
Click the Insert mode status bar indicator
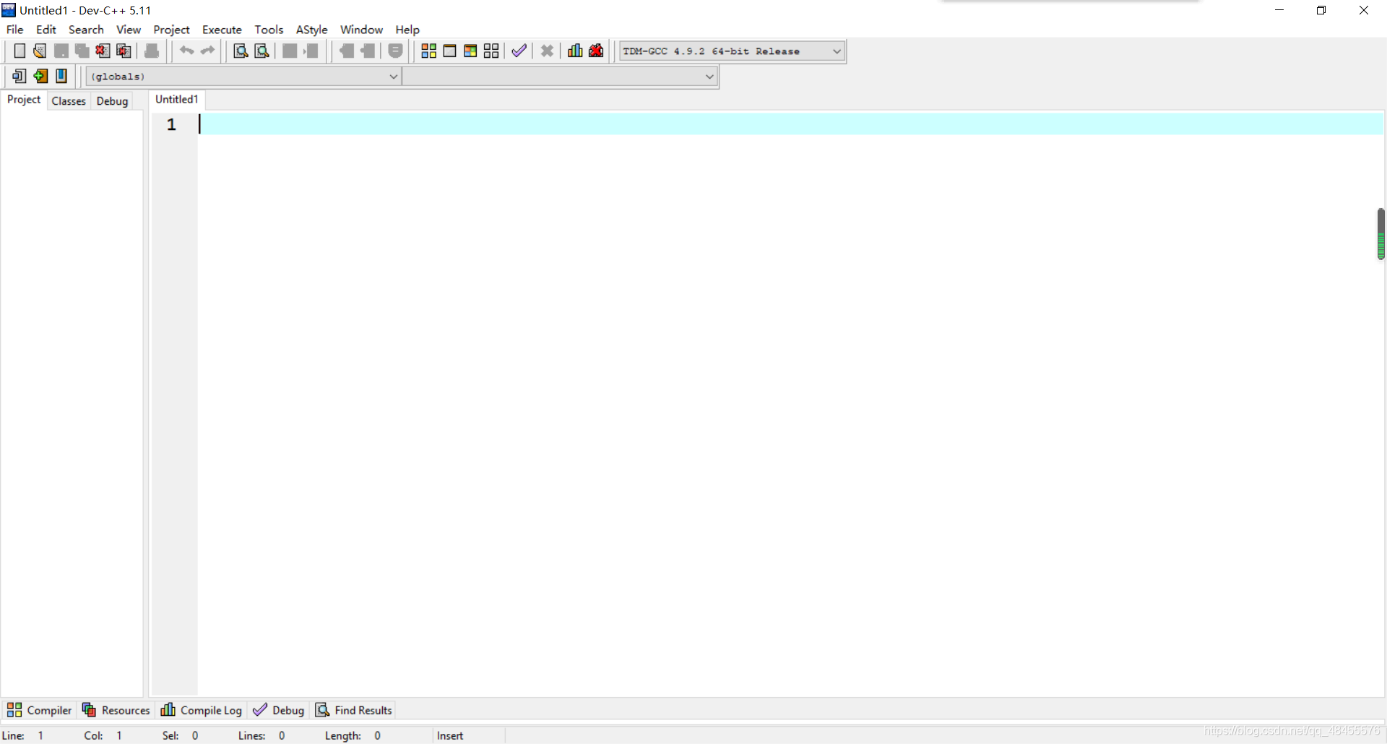[x=450, y=735]
